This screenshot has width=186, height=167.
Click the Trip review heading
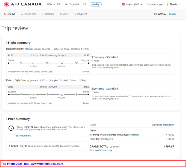coord(15,28)
